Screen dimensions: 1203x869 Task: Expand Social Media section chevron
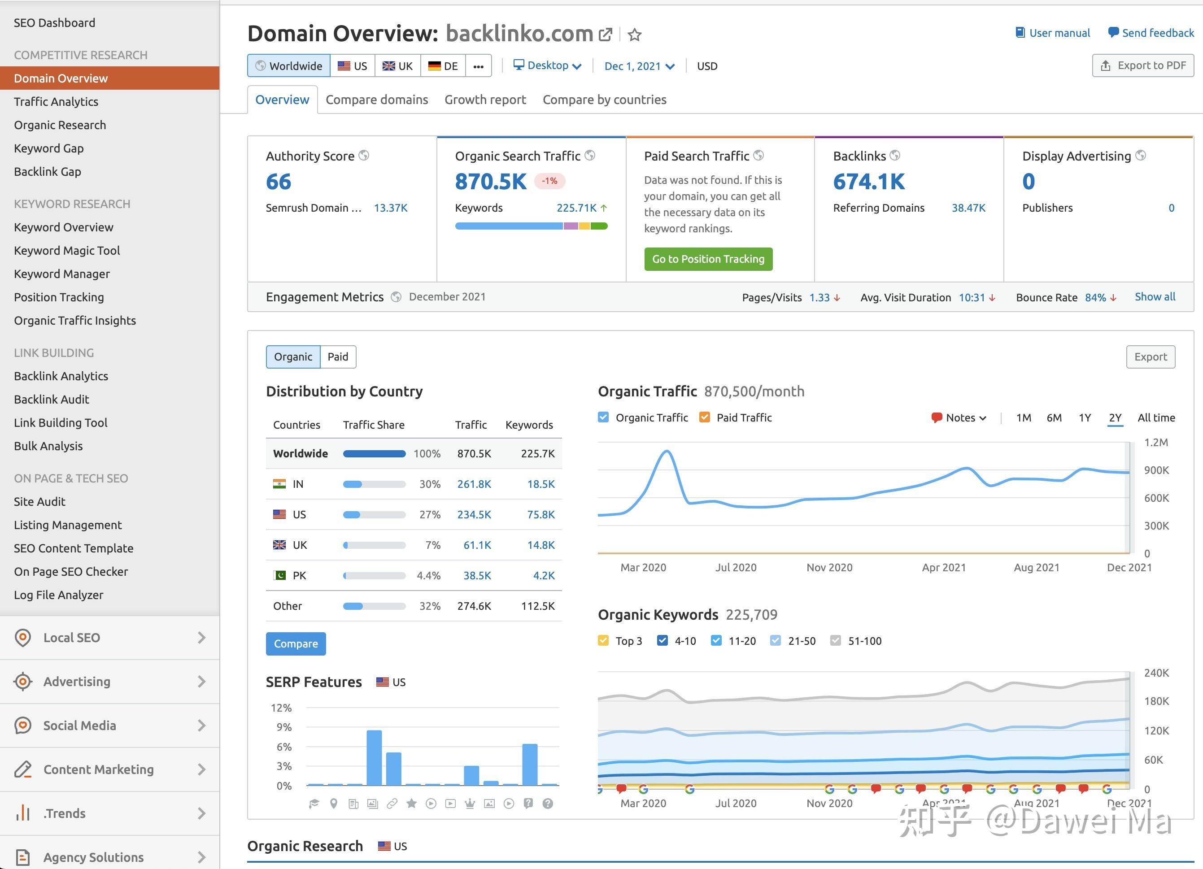coord(201,726)
